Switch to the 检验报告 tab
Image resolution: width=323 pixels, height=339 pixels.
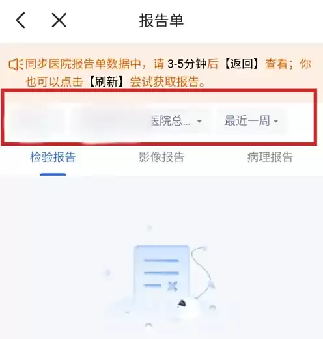pyautogui.click(x=53, y=157)
